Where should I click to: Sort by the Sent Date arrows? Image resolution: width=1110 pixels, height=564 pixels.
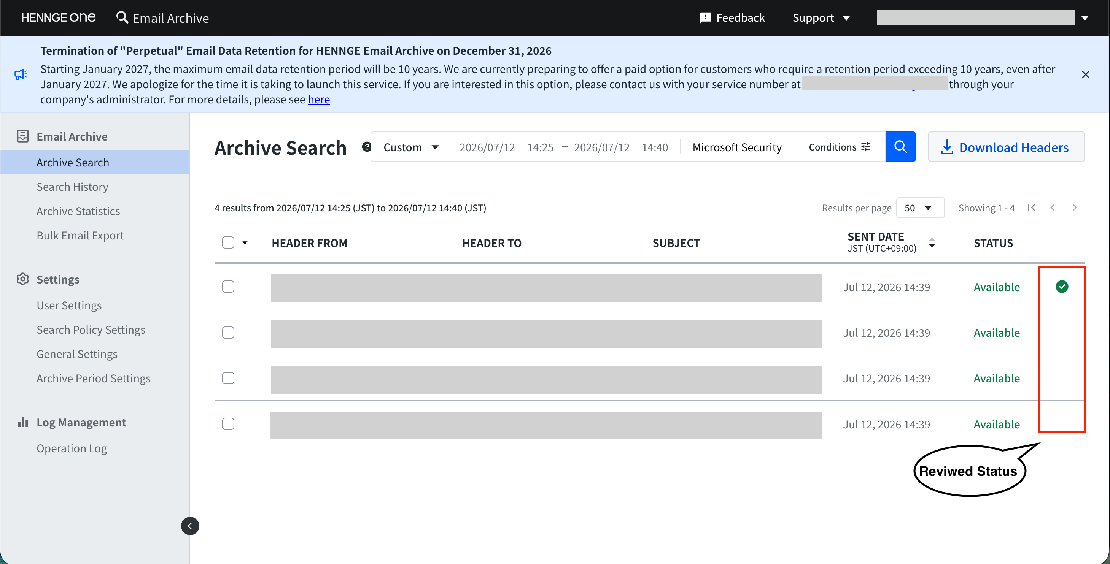[932, 243]
